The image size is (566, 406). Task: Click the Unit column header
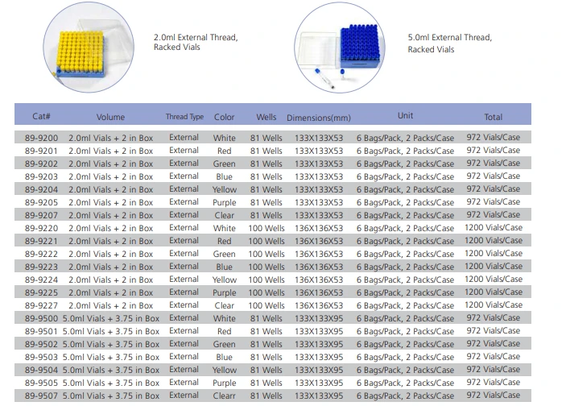point(405,115)
